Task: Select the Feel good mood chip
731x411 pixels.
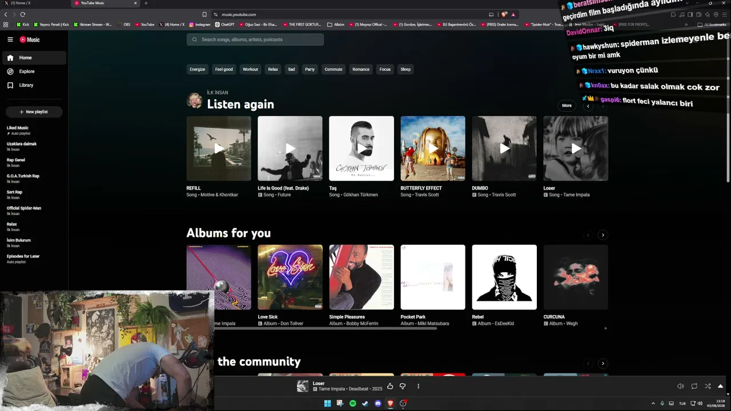Action: (224, 69)
